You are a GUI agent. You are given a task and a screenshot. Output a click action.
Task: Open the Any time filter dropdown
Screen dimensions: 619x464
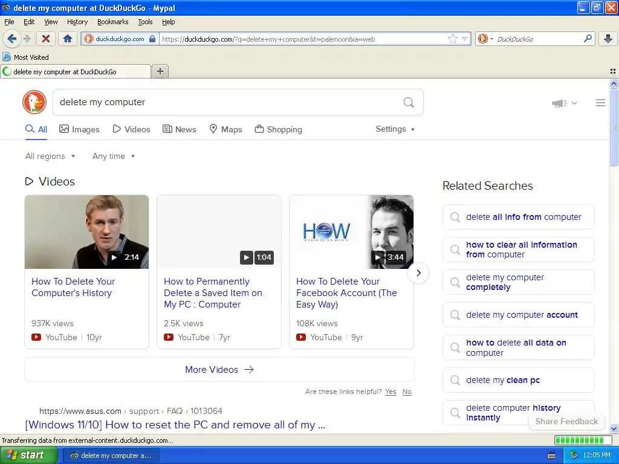114,156
